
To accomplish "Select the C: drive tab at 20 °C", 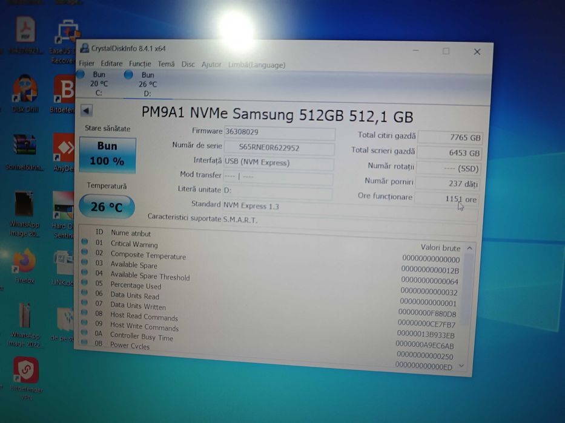I will pos(98,83).
